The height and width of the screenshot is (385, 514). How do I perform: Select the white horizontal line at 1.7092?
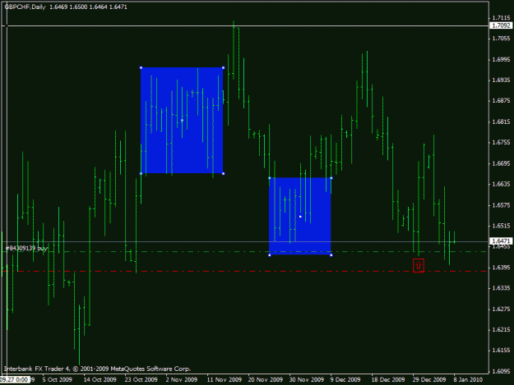click(x=246, y=25)
